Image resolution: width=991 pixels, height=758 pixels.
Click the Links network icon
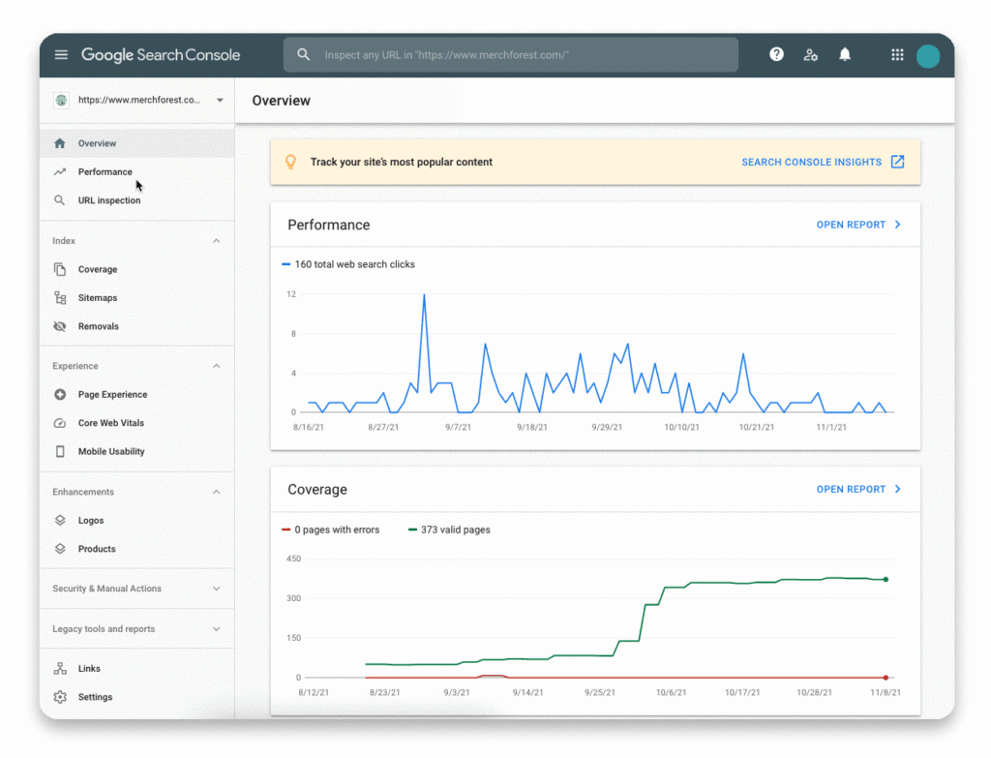click(60, 668)
